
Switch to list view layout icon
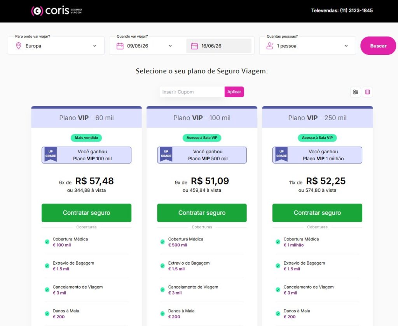355,92
